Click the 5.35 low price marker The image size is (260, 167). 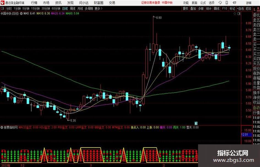pyautogui.click(x=73, y=121)
